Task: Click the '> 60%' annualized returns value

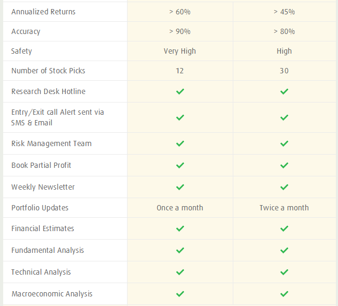Action: (x=180, y=12)
